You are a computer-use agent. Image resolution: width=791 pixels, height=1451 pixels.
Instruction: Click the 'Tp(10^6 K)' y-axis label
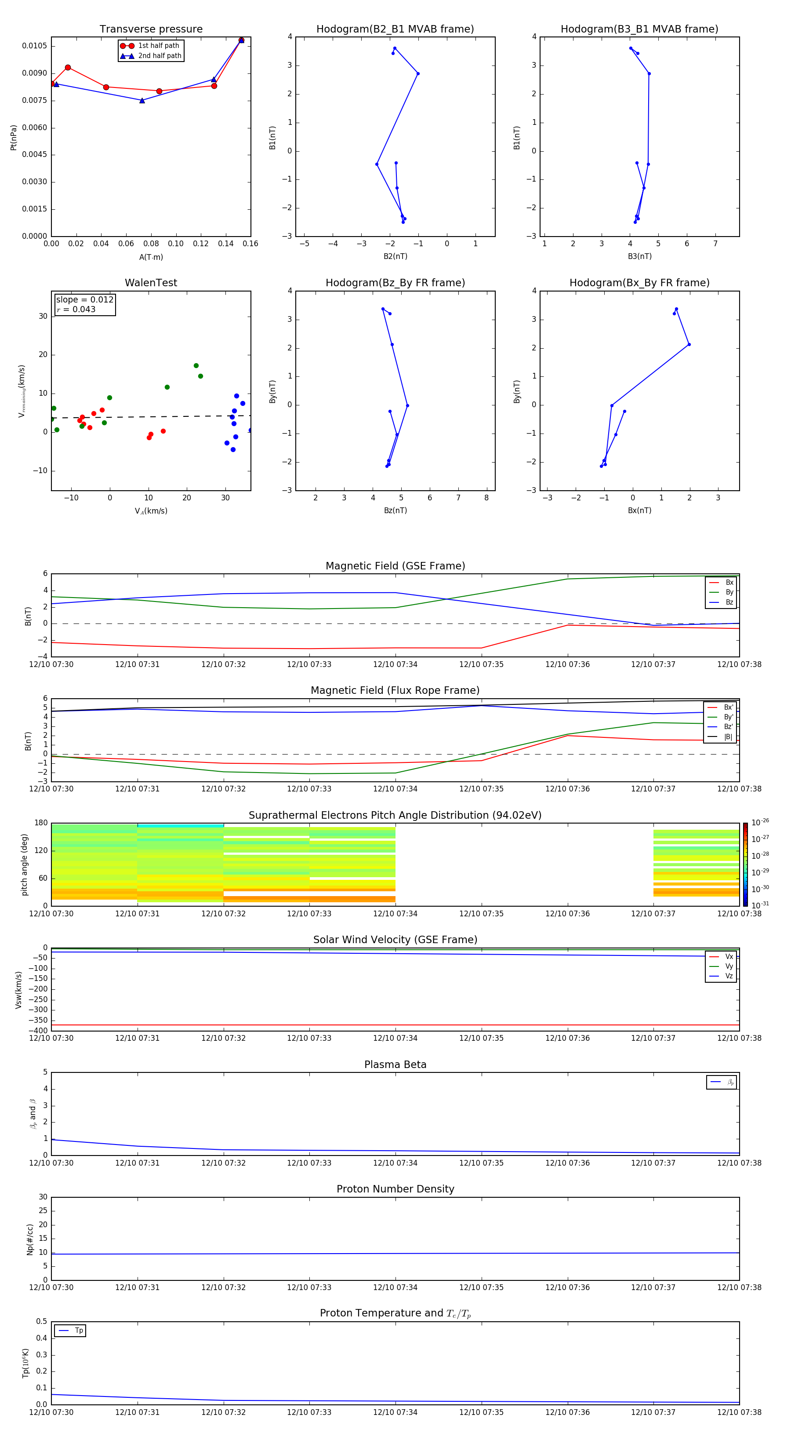[x=26, y=1363]
